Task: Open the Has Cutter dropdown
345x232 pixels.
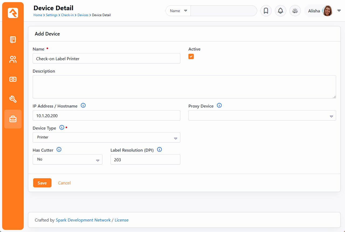Action: tap(67, 159)
